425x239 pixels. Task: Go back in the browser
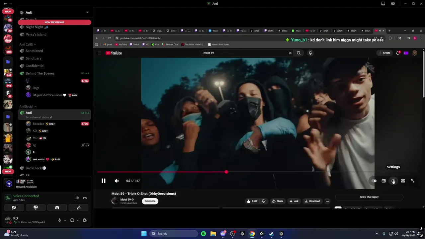click(97, 38)
